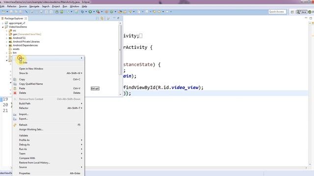This screenshot has height=176, width=314.
Task: Choose Restore from Local History...
Action: tap(48, 163)
